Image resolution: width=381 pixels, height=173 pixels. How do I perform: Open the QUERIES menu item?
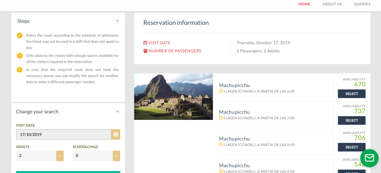[x=362, y=4]
